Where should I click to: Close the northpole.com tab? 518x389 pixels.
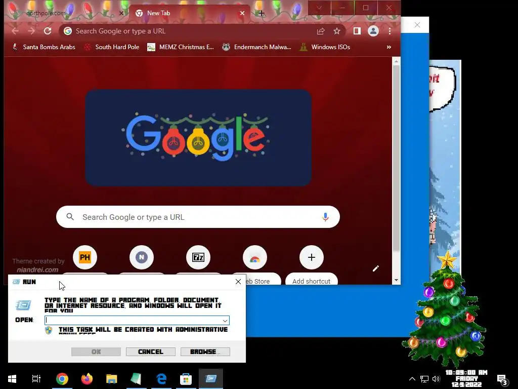coord(121,13)
